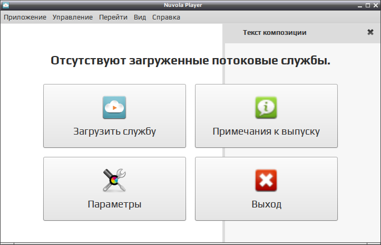Image resolution: width=381 pixels, height=245 pixels.
Task: Open the Справка menu
Action: click(x=166, y=17)
